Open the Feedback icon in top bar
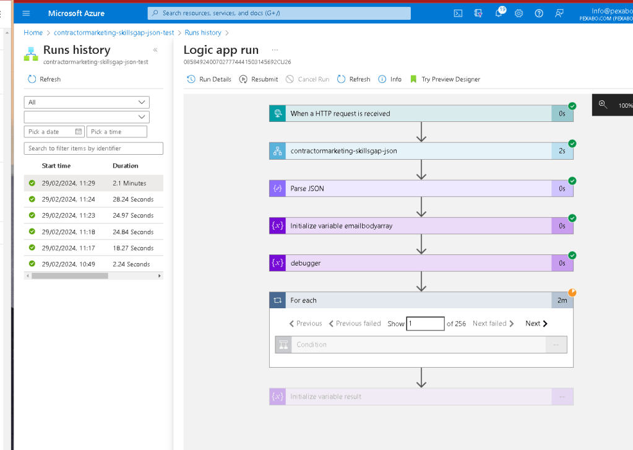Viewport: 633px width, 450px height. (x=559, y=14)
